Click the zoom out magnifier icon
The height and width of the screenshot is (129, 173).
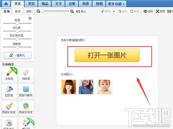[x=38, y=11]
